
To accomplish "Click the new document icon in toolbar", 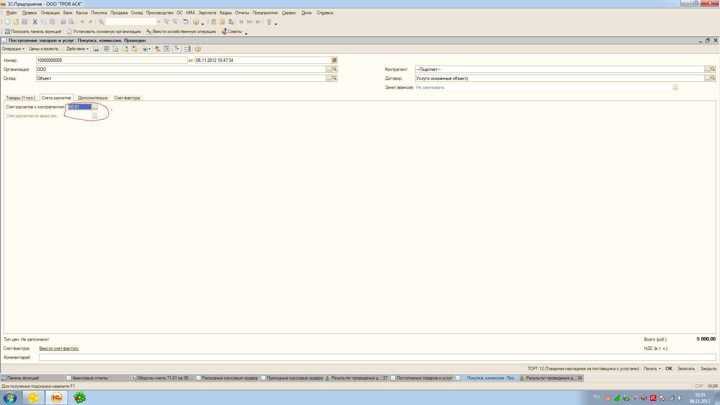I will coord(7,22).
